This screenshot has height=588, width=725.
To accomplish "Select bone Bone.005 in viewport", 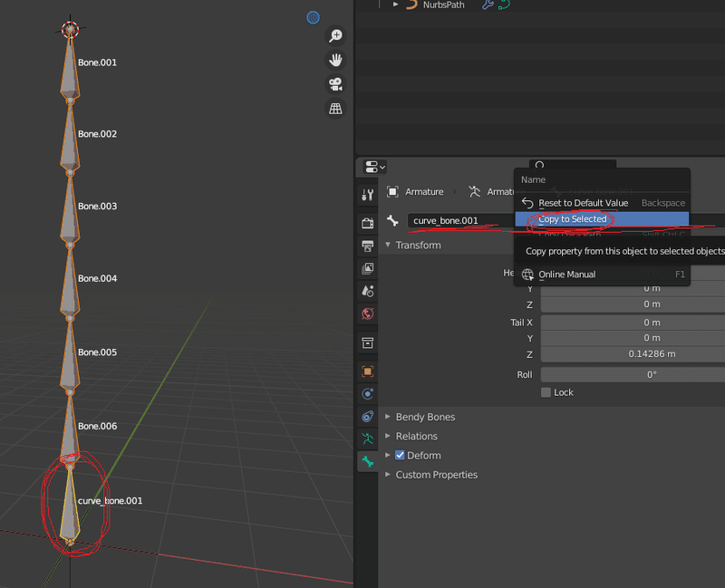I will click(70, 360).
